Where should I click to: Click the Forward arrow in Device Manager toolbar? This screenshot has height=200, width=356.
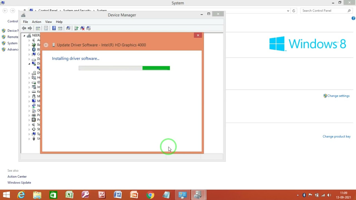click(30, 28)
